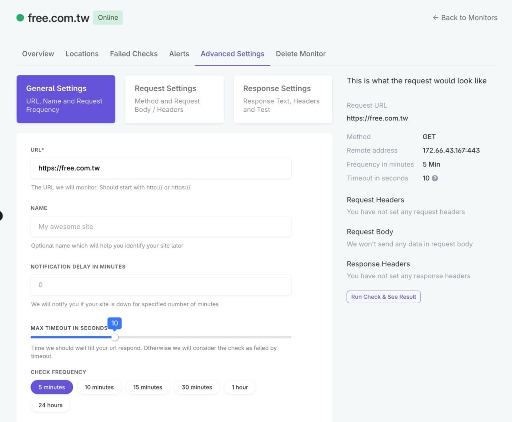Select the 30 minutes frequency option
The image size is (512, 422).
tap(197, 387)
